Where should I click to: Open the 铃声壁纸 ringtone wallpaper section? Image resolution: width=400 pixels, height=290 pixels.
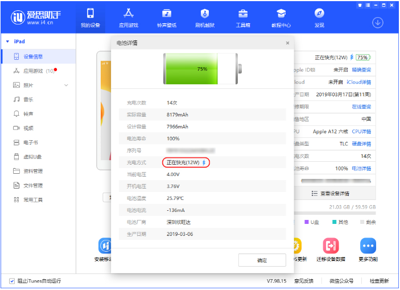pos(166,17)
